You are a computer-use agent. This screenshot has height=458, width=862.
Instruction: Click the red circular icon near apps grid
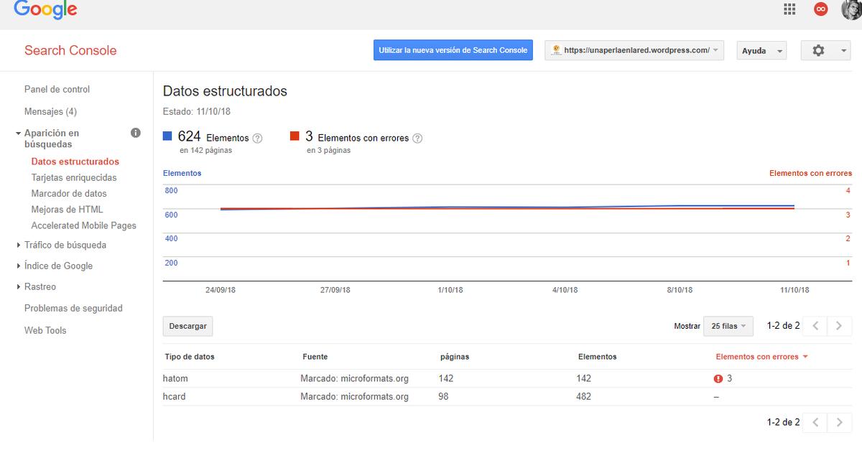(x=820, y=9)
